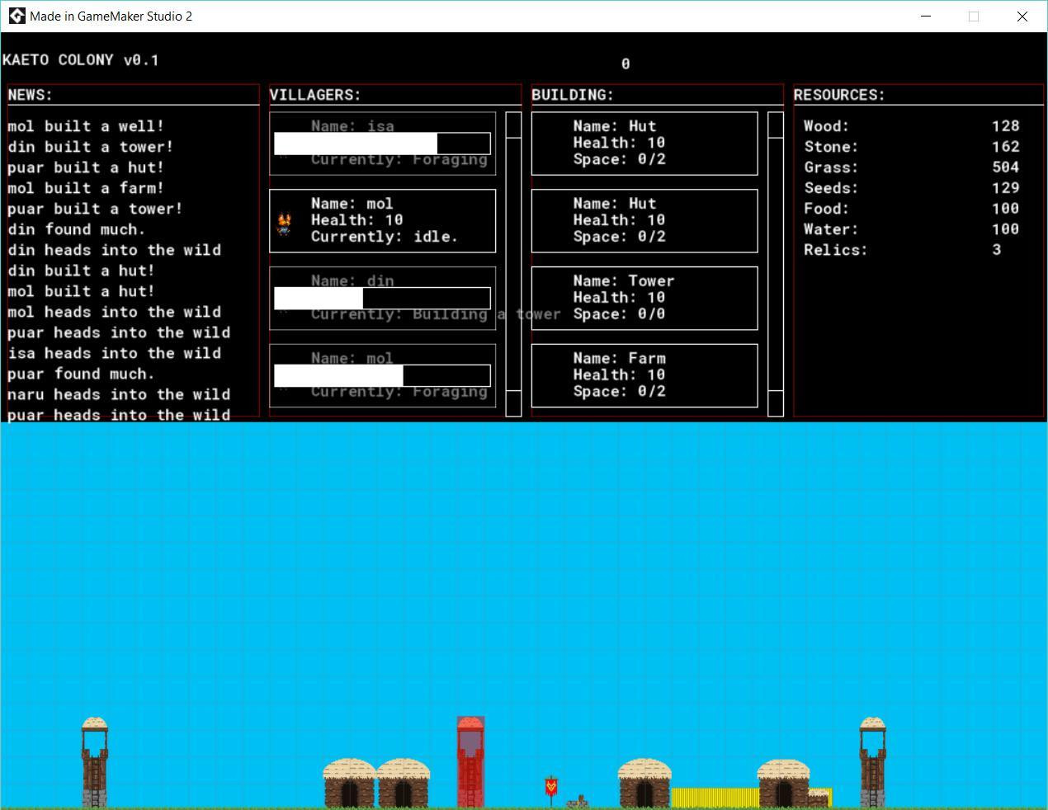Select the idle mol villager card

pyautogui.click(x=383, y=221)
